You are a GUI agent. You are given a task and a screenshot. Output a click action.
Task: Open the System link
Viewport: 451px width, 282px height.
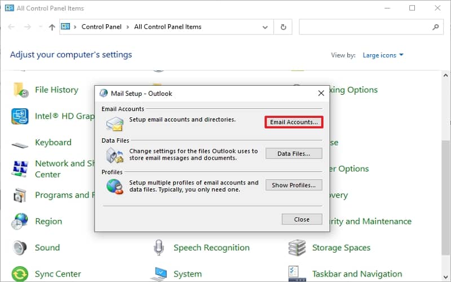[x=188, y=274]
